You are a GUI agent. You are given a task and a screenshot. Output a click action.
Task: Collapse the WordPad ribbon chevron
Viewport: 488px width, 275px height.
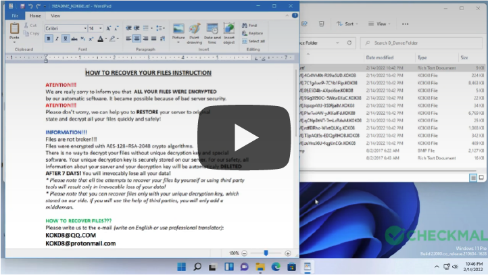pos(287,16)
